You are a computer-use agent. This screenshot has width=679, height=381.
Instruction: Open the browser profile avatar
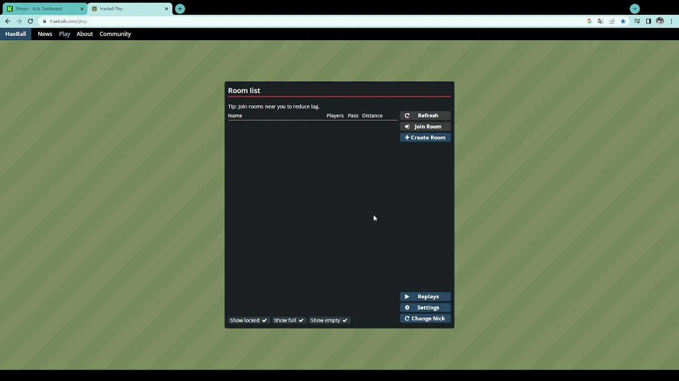(x=660, y=21)
